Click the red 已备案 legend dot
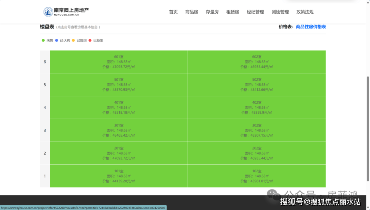 pyautogui.click(x=90, y=40)
